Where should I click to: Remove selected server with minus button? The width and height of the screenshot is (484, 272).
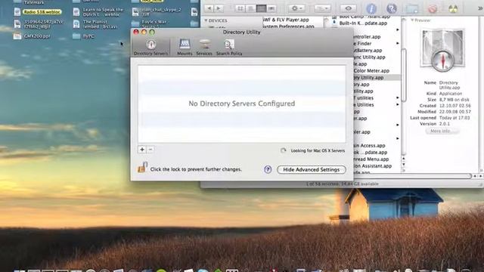pos(150,150)
